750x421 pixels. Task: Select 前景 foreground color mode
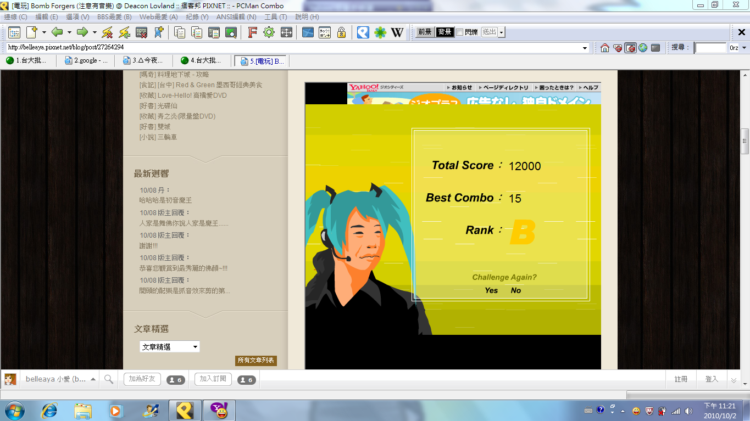tap(425, 32)
